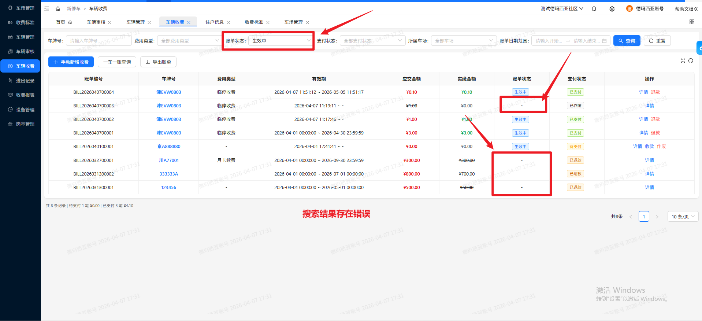Viewport: 702px width, 321px height.
Task: Change page size via 10 条/页 selector
Action: (x=683, y=217)
